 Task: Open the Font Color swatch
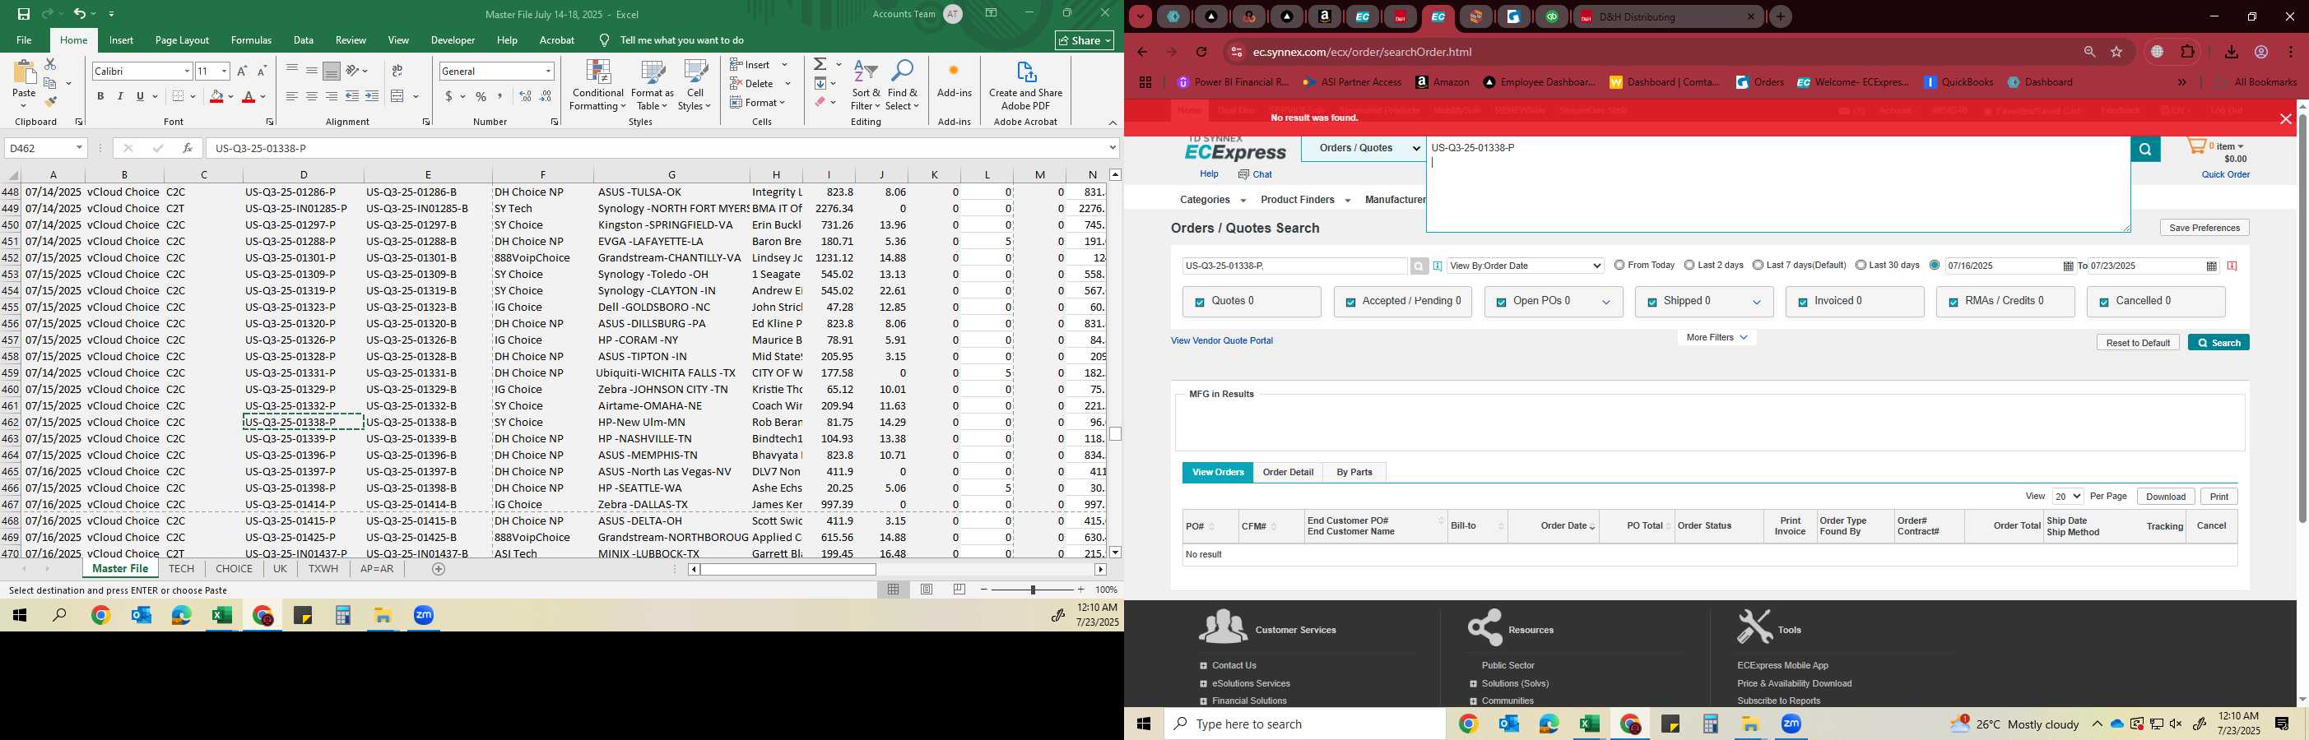point(249,97)
